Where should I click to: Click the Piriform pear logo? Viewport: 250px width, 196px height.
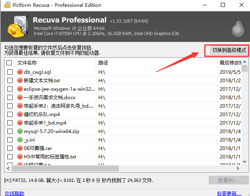[x=238, y=27]
